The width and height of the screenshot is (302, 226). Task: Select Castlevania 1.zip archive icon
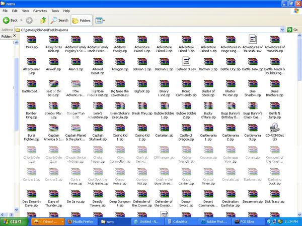coord(208,128)
